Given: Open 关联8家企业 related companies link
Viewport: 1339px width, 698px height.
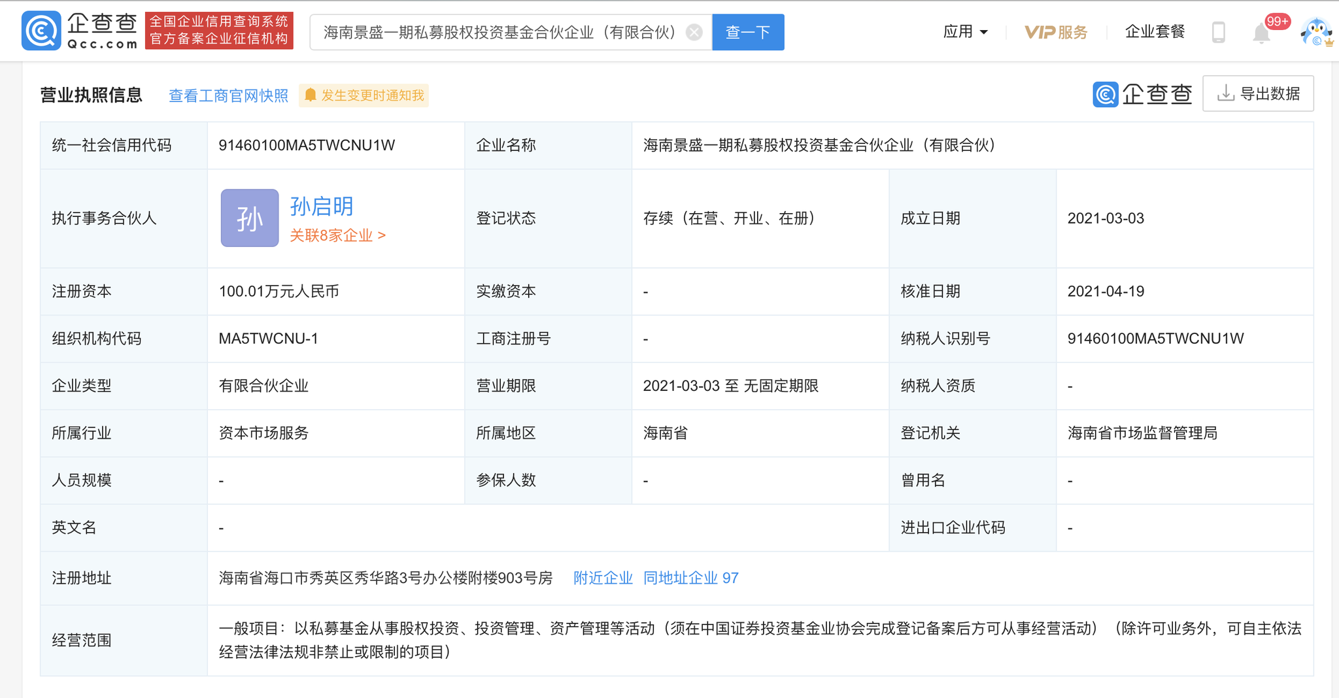Looking at the screenshot, I should point(337,235).
